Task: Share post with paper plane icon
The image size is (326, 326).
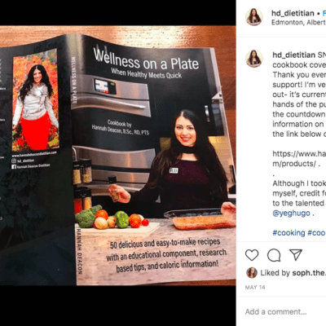Action: coord(296,255)
